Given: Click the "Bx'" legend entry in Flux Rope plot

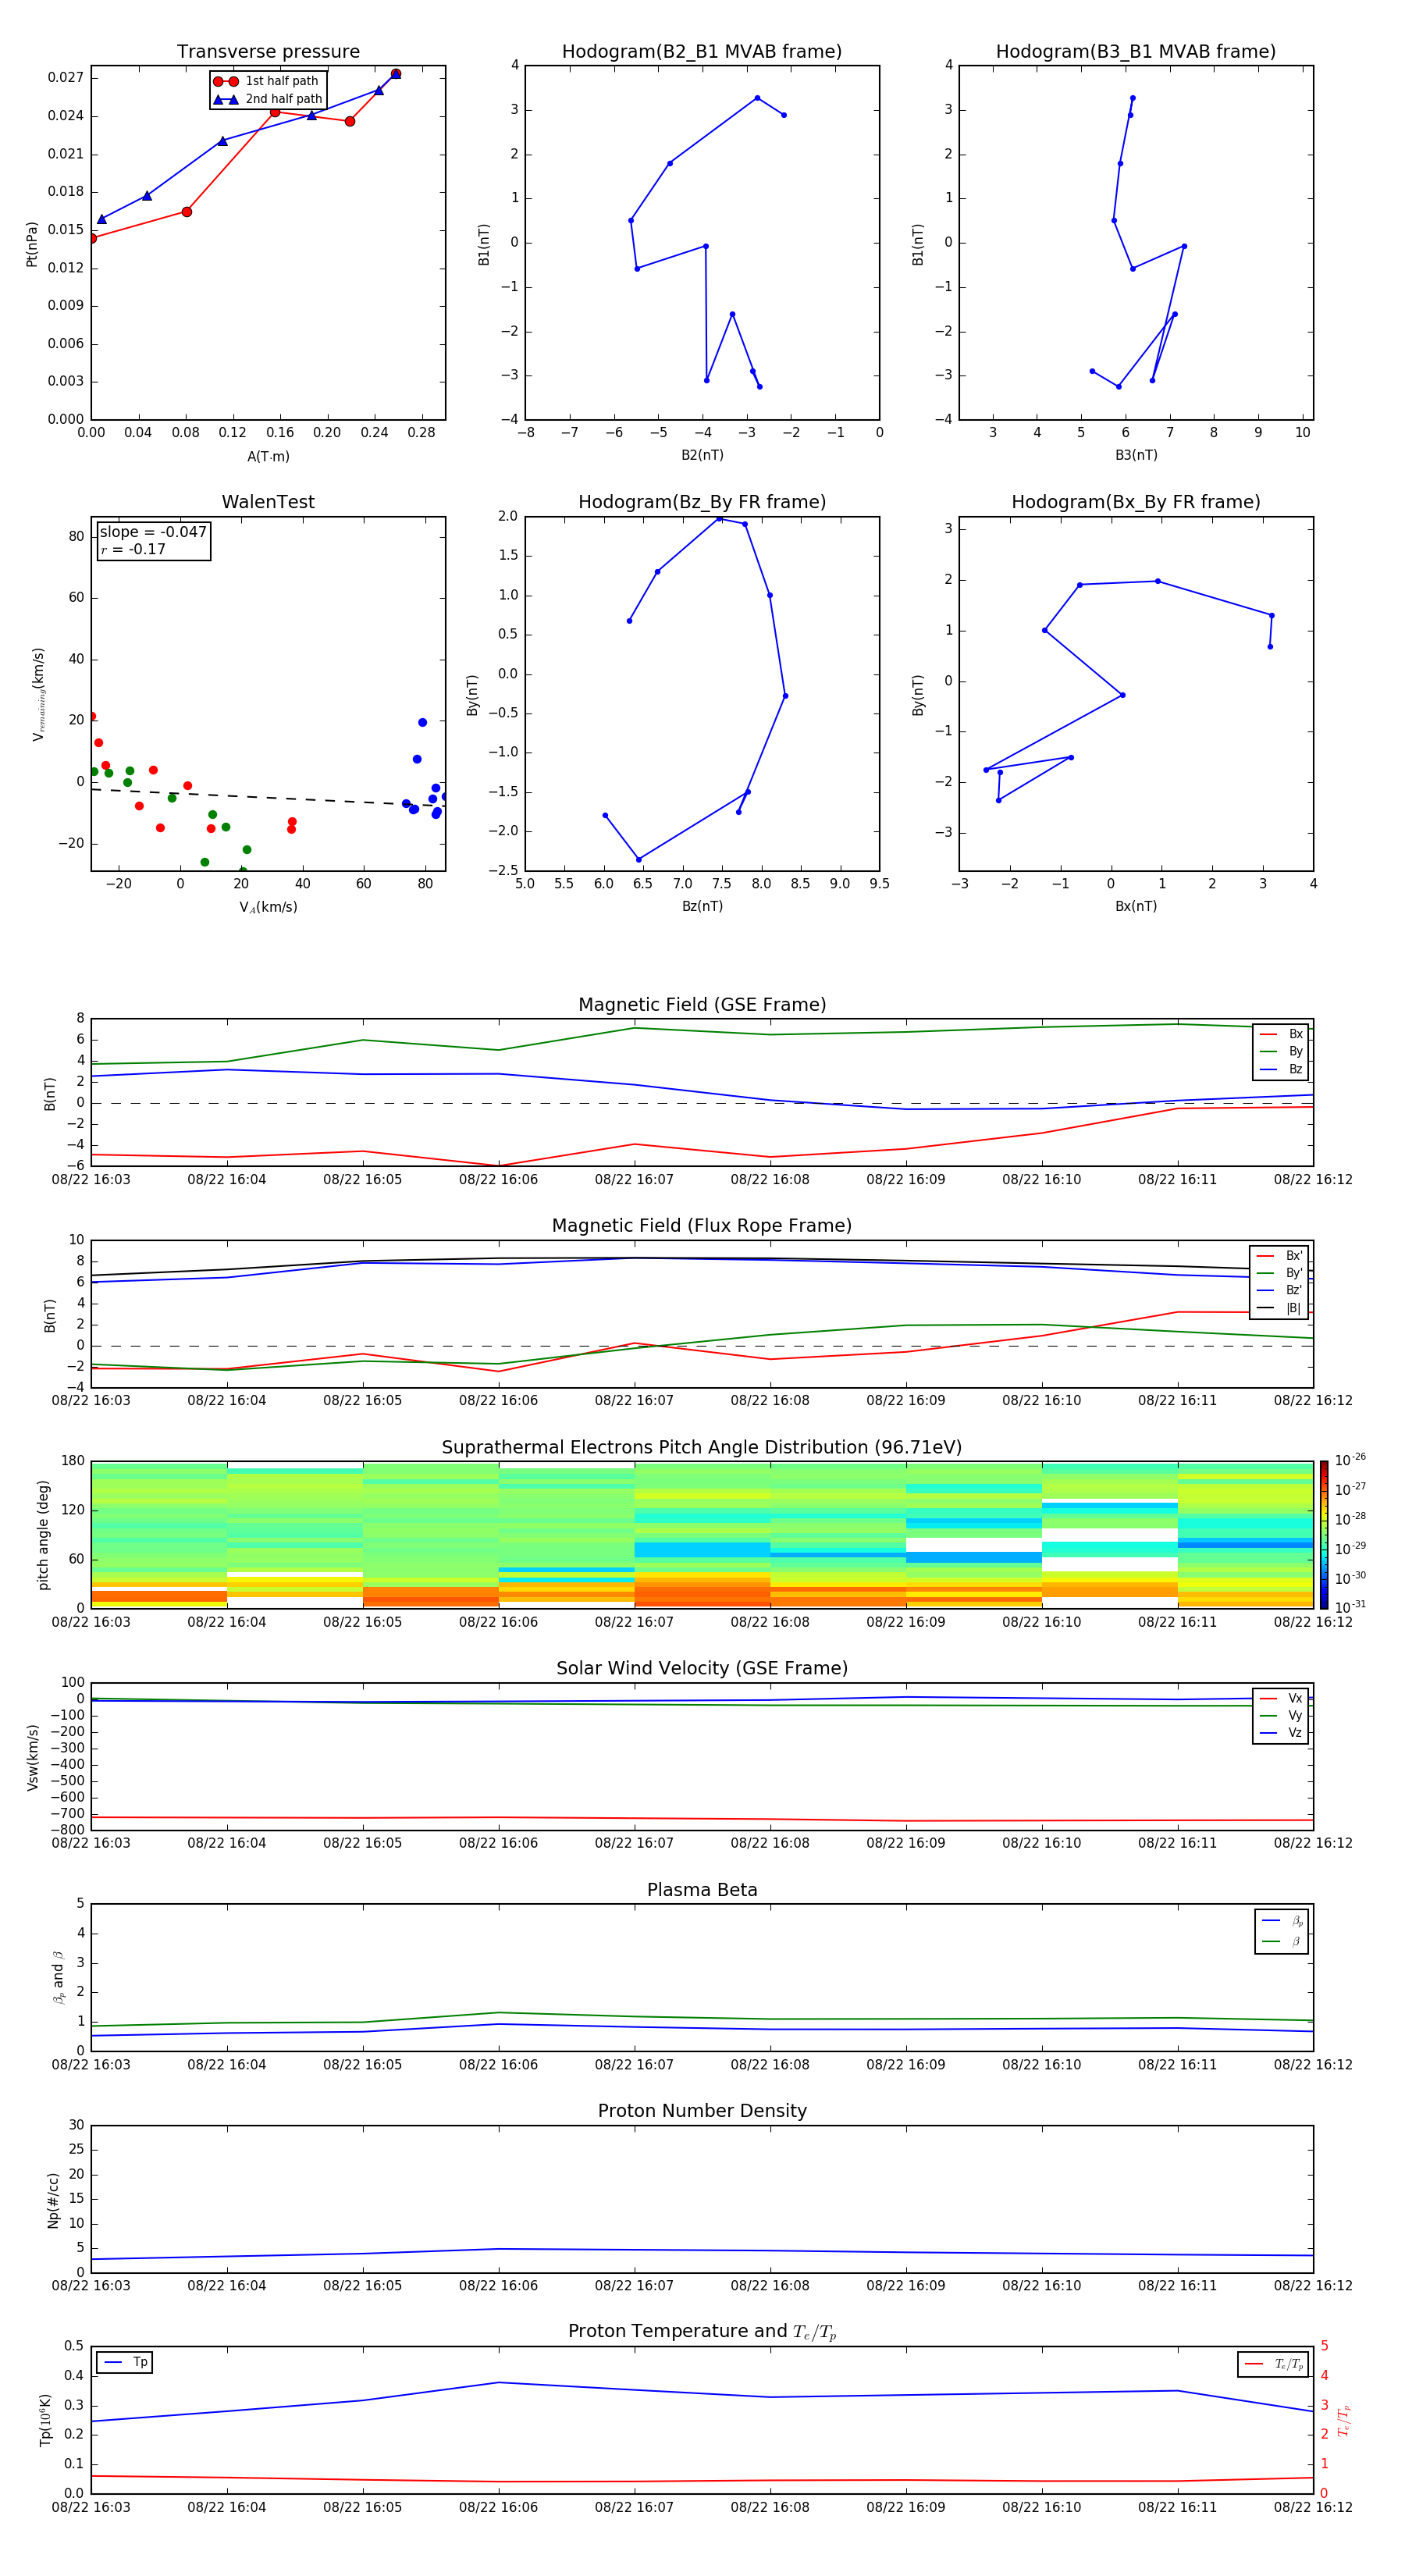Looking at the screenshot, I should (1279, 1256).
